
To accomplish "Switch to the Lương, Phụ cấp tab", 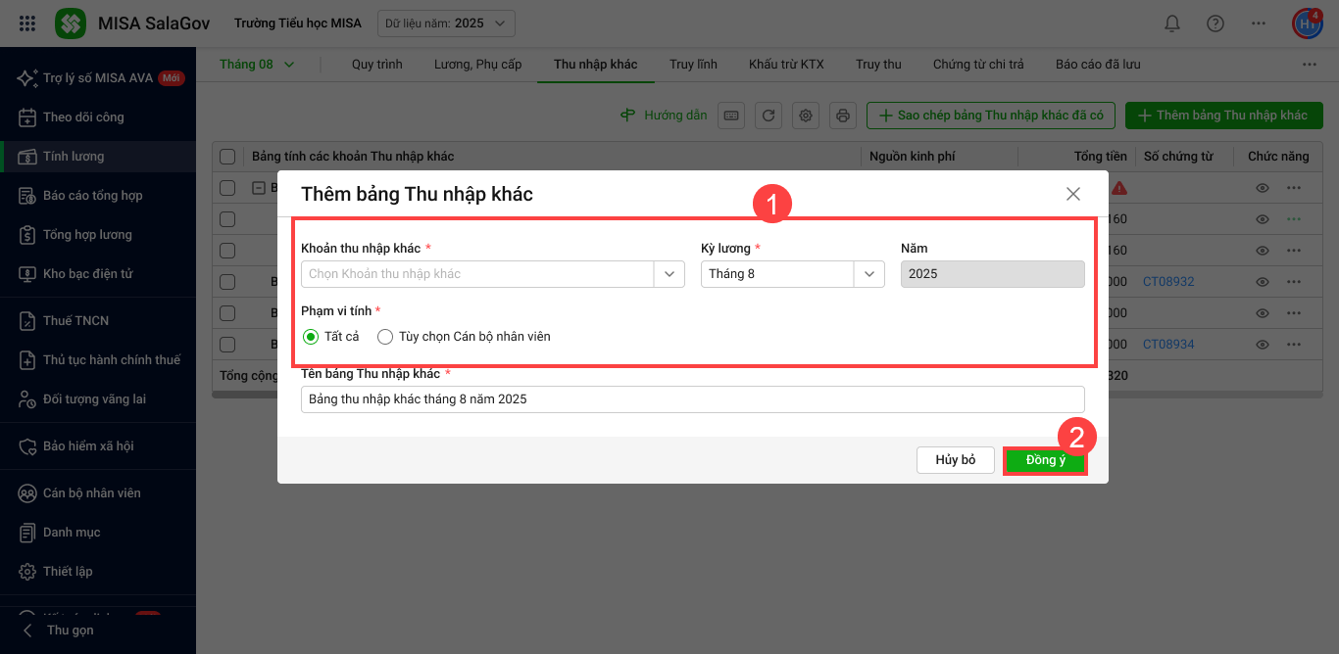I will pos(477,65).
